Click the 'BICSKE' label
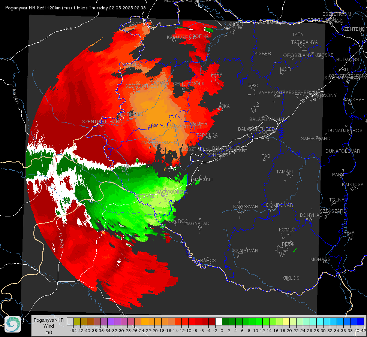367x337 pixels. (x=325, y=55)
